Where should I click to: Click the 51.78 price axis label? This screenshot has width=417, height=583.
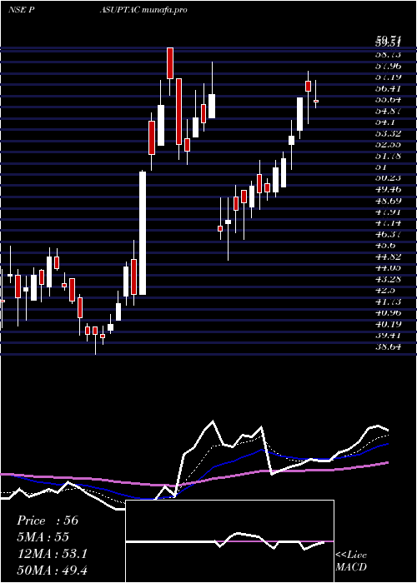point(388,156)
